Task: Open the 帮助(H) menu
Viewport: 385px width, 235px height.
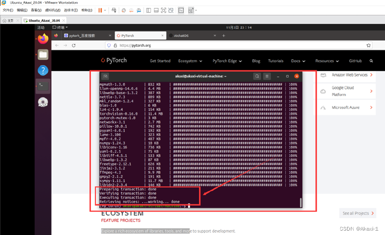Action: click(x=87, y=10)
